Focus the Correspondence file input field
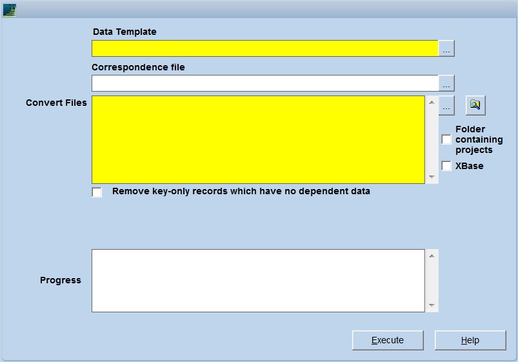 265,83
